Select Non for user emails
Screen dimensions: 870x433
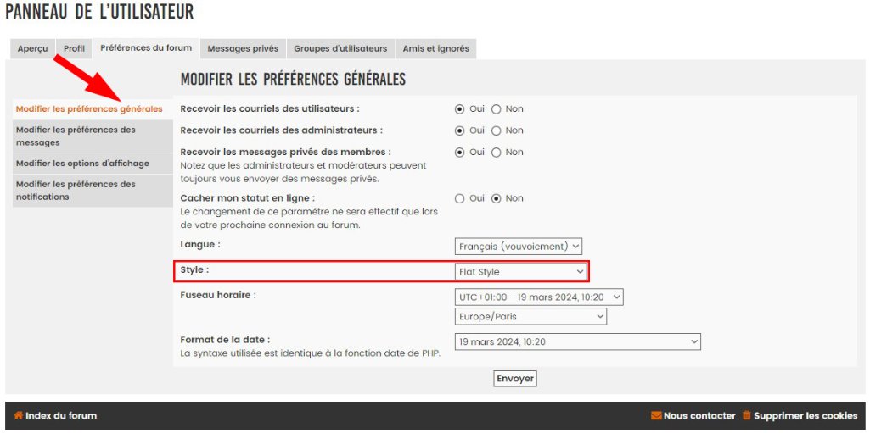tap(497, 109)
